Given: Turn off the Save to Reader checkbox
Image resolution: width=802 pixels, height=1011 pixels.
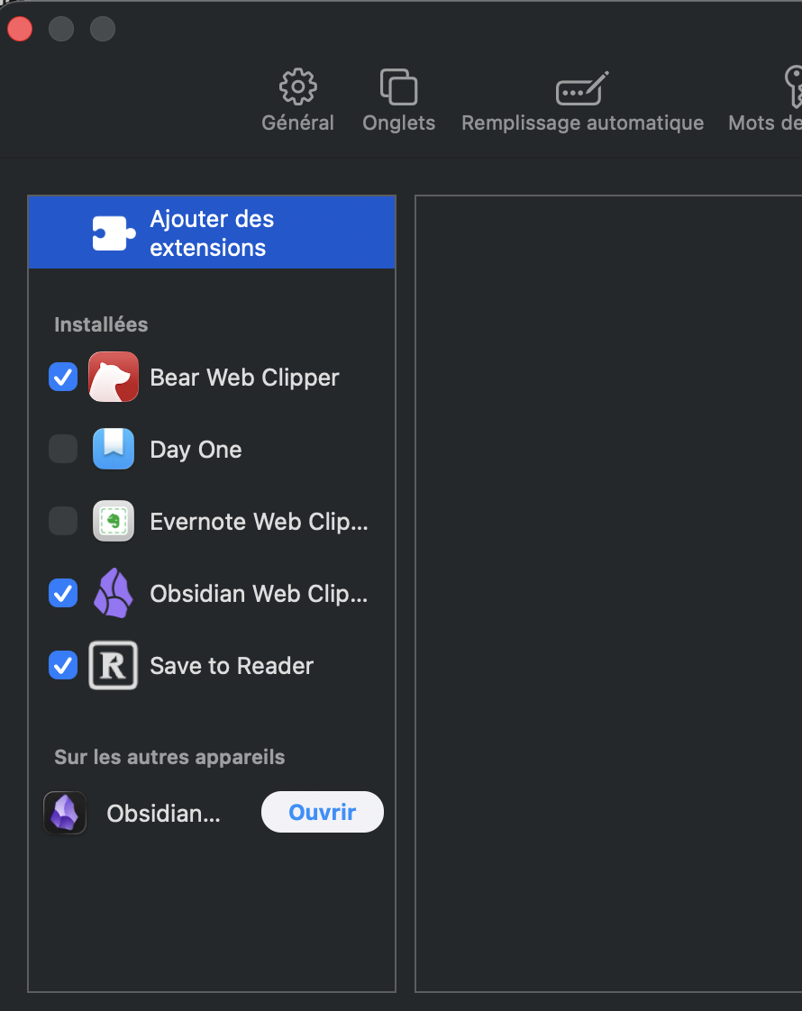Looking at the screenshot, I should coord(63,665).
